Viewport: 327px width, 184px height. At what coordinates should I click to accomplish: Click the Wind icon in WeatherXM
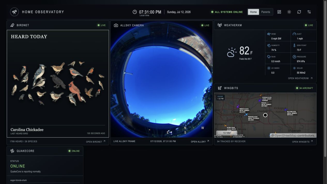(x=269, y=34)
